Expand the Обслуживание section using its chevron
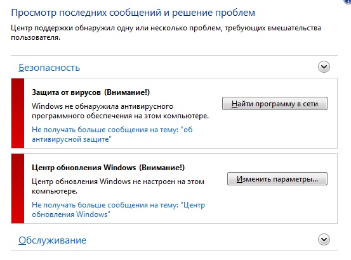Screen dimensions: 351x260 point(324,240)
